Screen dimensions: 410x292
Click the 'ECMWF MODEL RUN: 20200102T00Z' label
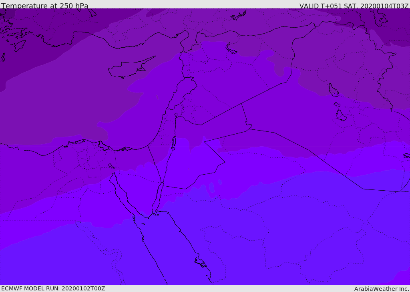point(53,288)
